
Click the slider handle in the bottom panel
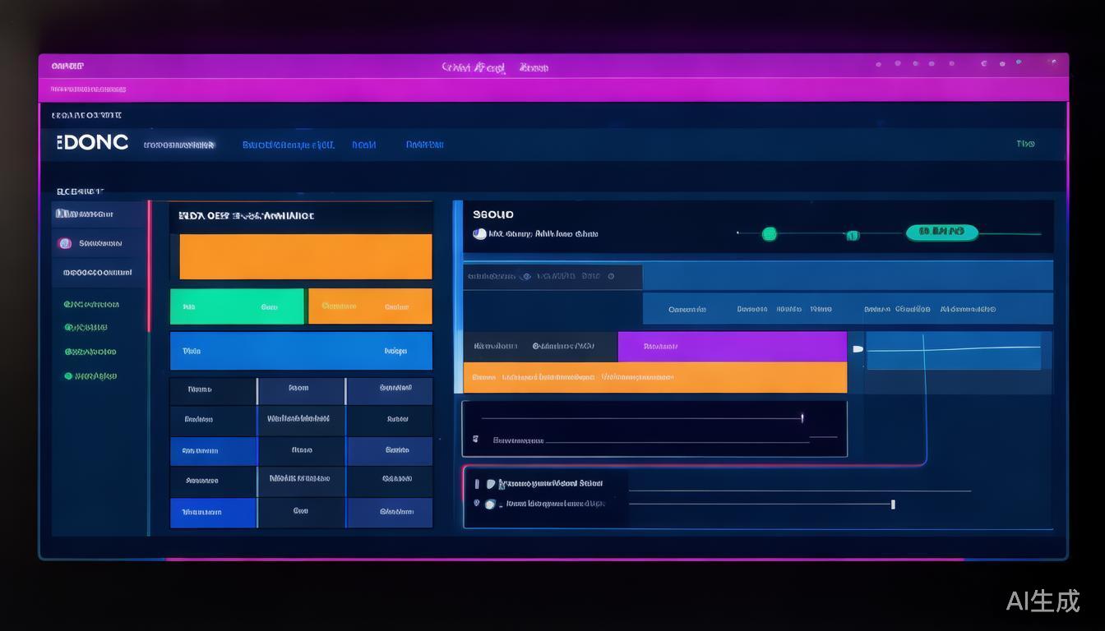click(893, 504)
